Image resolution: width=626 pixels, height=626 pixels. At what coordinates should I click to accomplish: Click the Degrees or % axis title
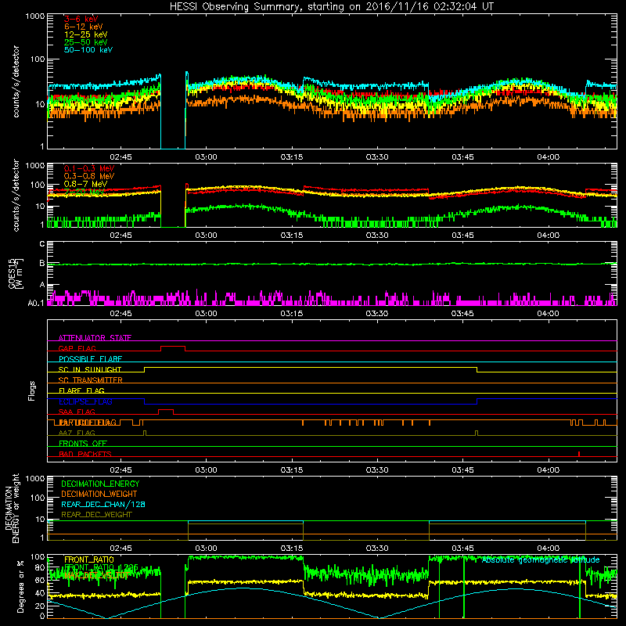(20, 586)
